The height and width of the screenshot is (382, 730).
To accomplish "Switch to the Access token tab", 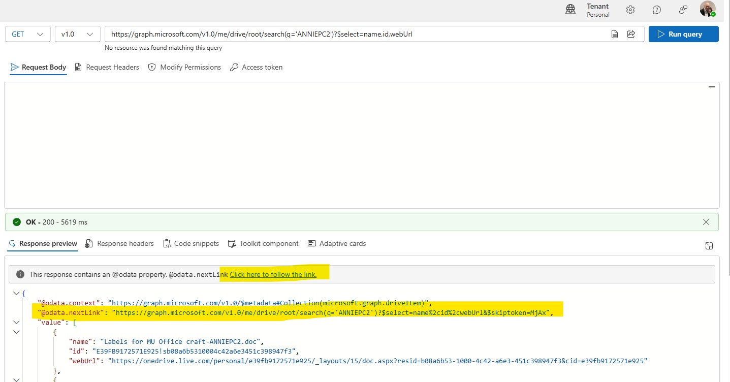I will click(256, 67).
